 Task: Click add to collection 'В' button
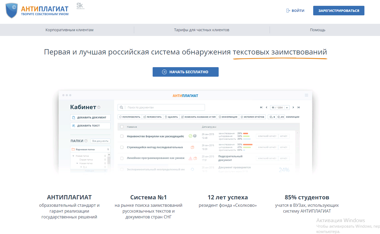(x=272, y=117)
